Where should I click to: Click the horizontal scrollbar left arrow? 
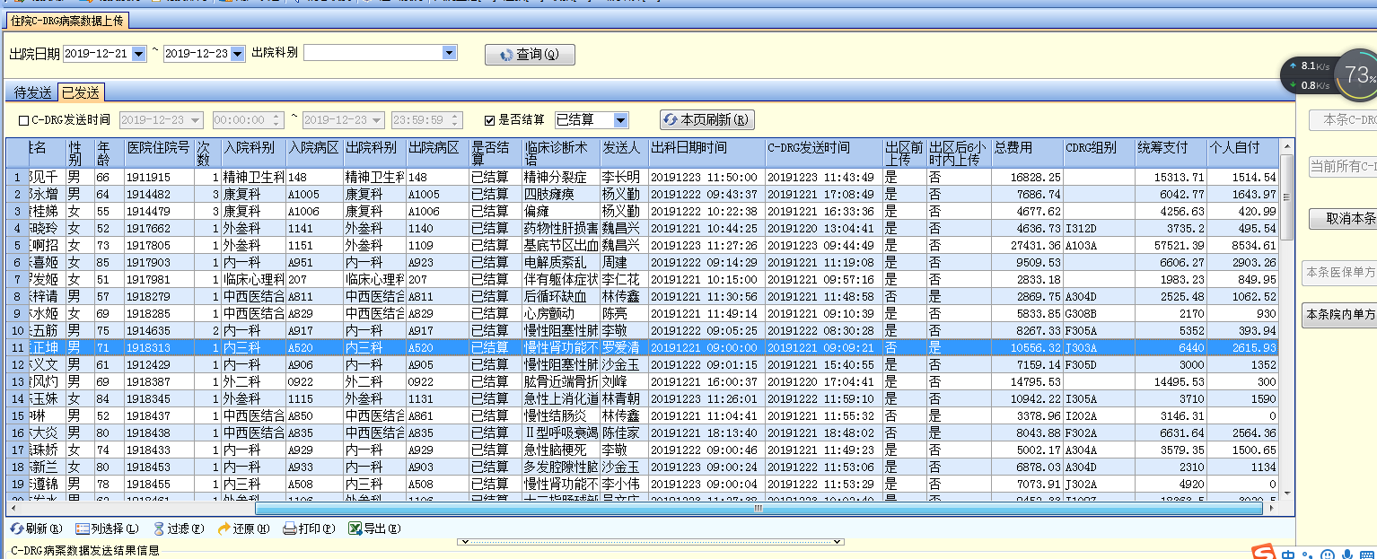[x=12, y=508]
